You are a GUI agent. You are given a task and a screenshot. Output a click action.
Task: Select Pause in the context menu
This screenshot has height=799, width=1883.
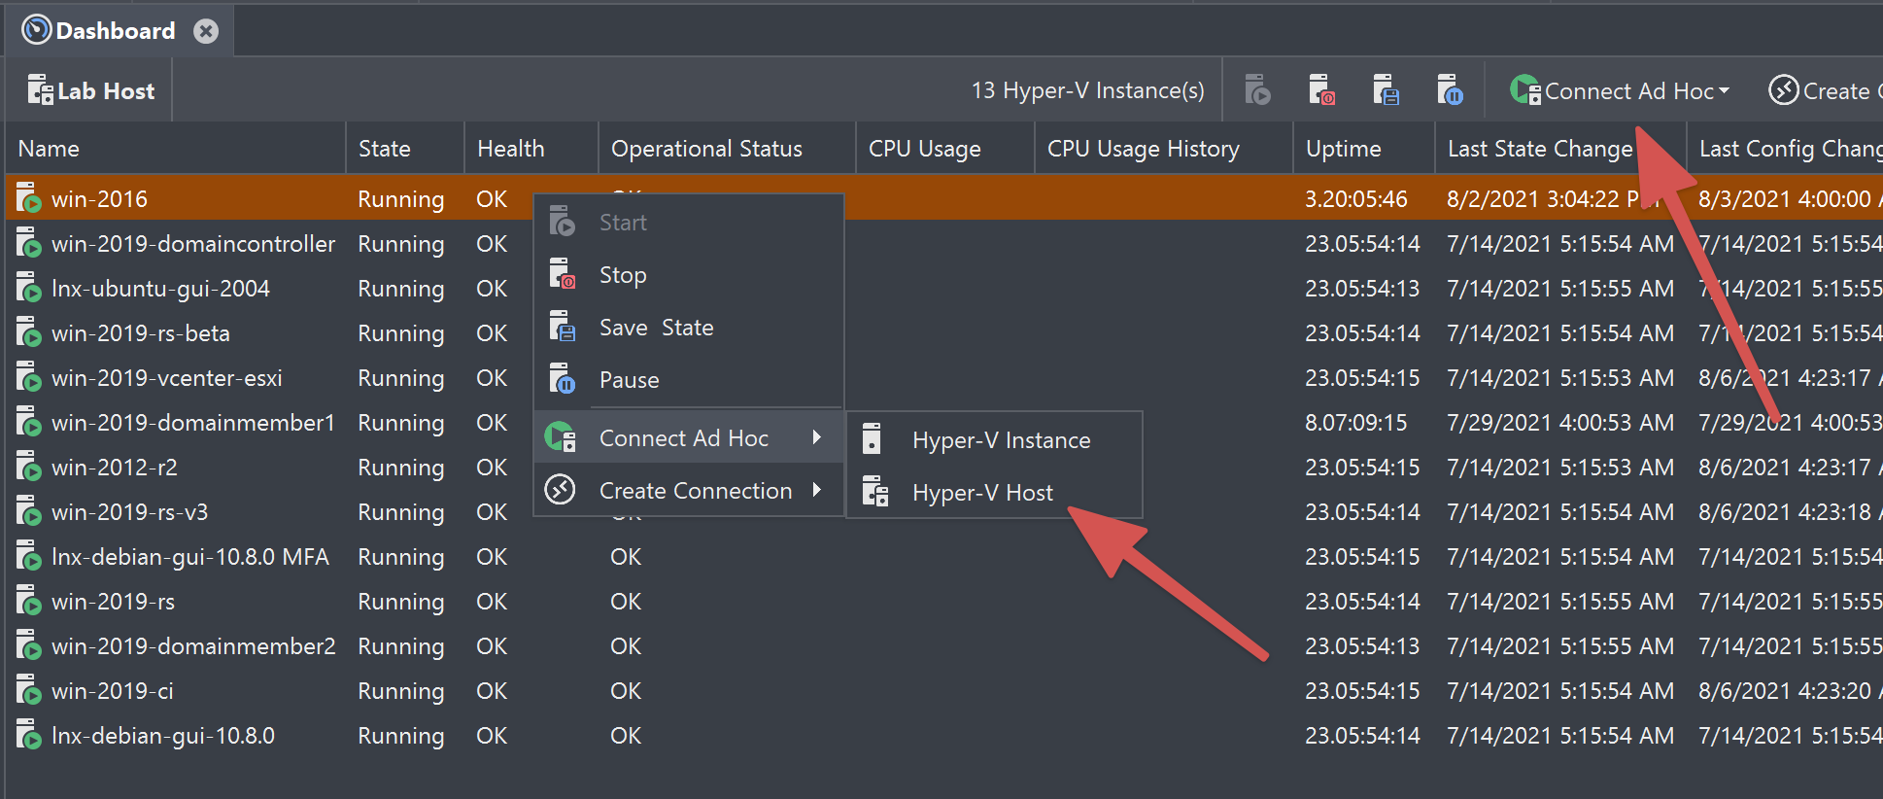coord(629,380)
